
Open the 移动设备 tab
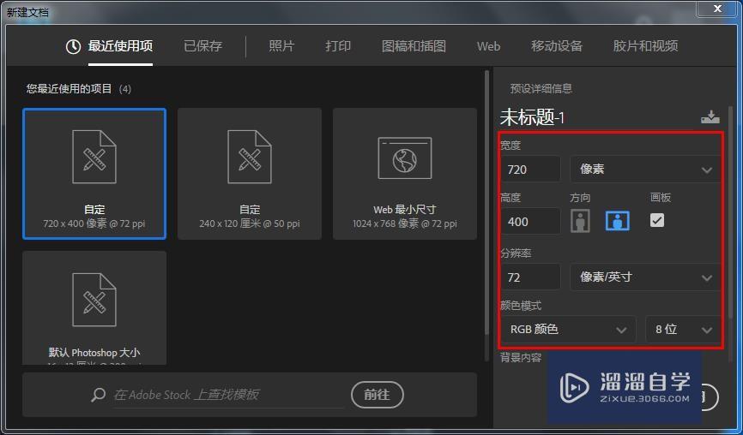556,46
